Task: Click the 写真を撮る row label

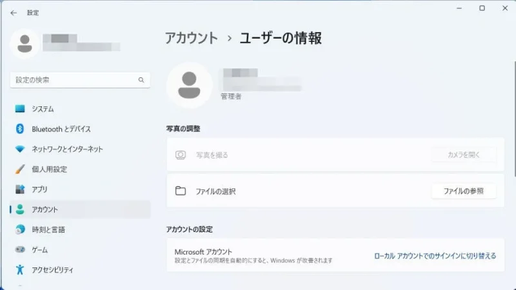Action: (x=212, y=155)
